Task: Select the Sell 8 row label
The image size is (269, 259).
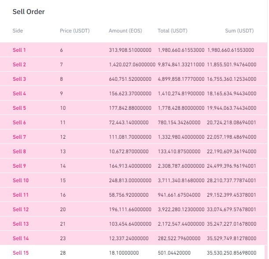Action: click(x=19, y=151)
